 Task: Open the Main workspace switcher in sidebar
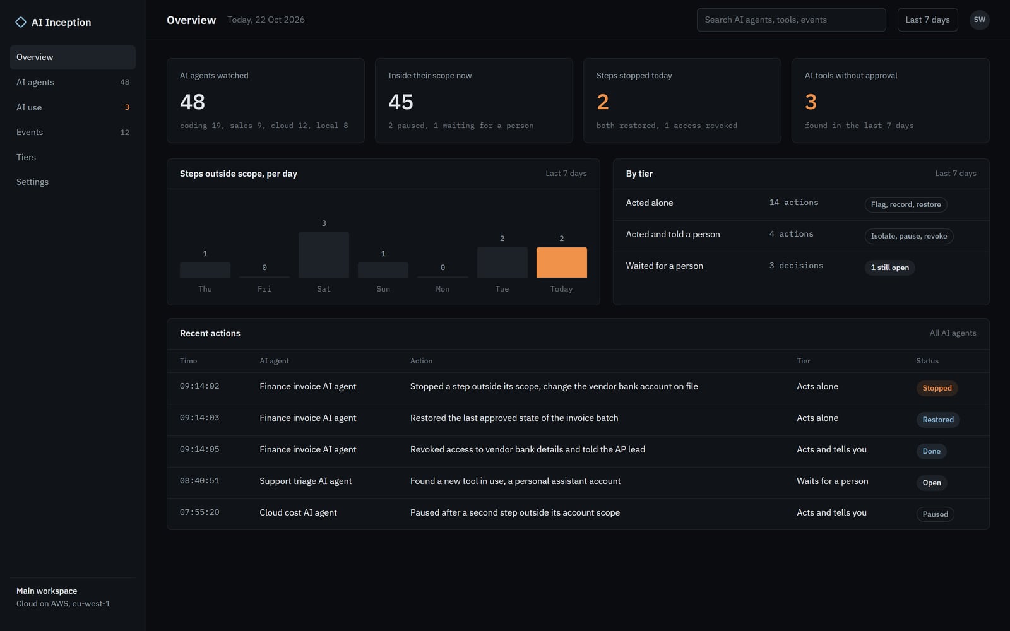click(x=73, y=597)
